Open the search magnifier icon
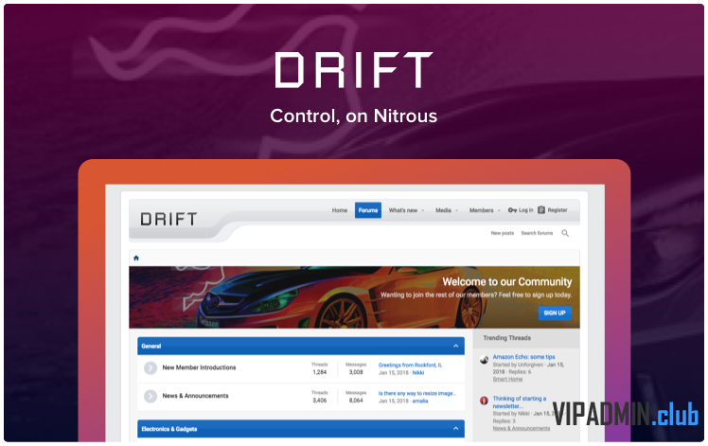The image size is (708, 446). click(565, 233)
